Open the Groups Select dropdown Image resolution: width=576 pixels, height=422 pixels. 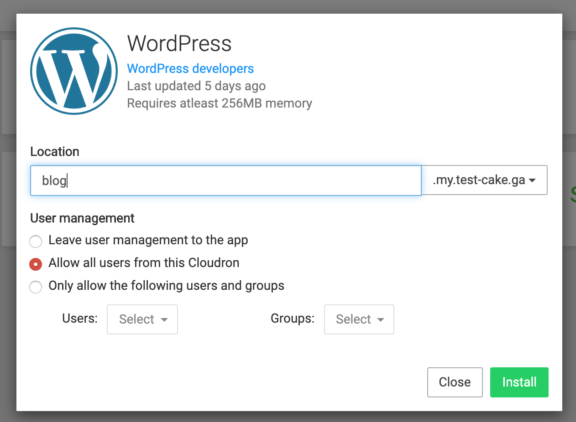[x=359, y=319]
